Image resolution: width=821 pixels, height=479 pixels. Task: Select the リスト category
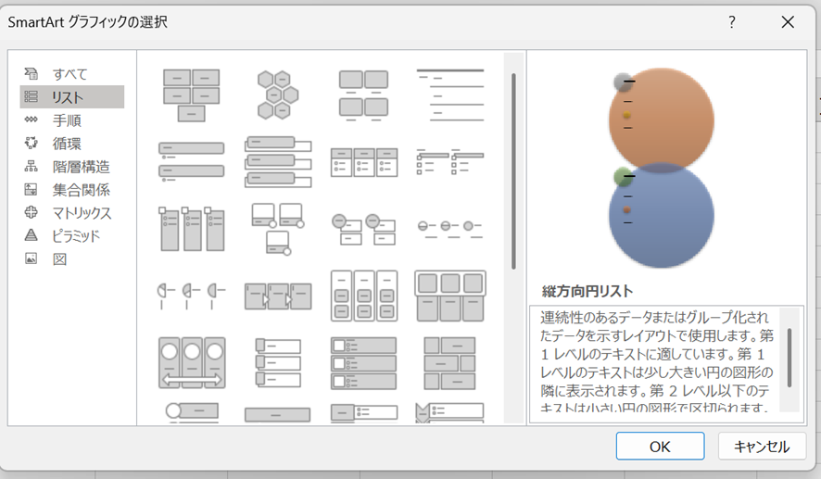[69, 97]
